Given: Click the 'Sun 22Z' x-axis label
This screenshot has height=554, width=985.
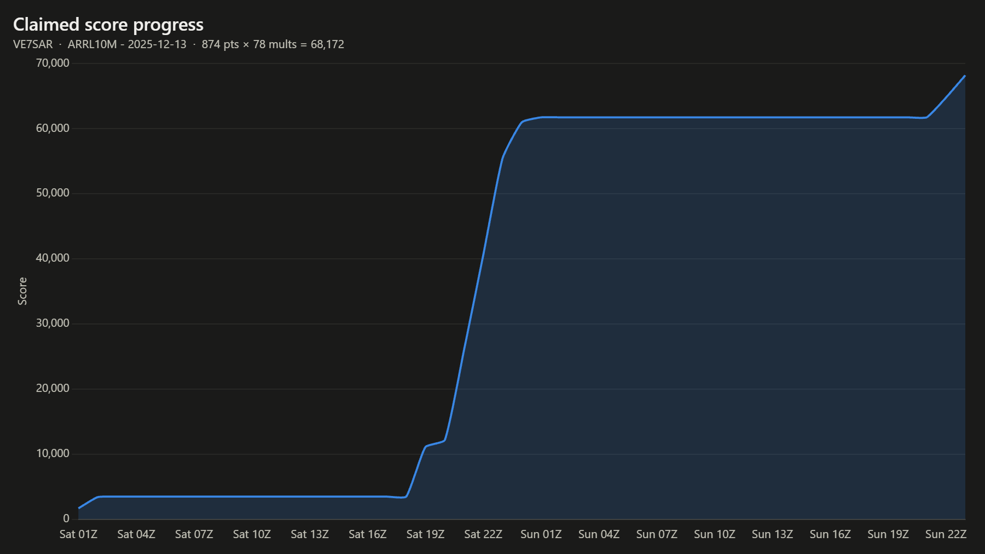Looking at the screenshot, I should 946,534.
